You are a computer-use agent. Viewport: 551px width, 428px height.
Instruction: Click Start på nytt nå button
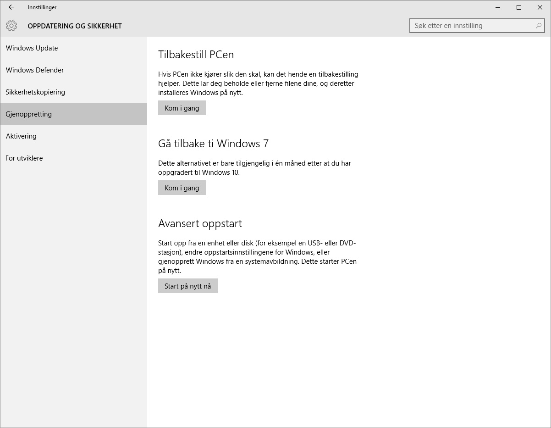[188, 286]
